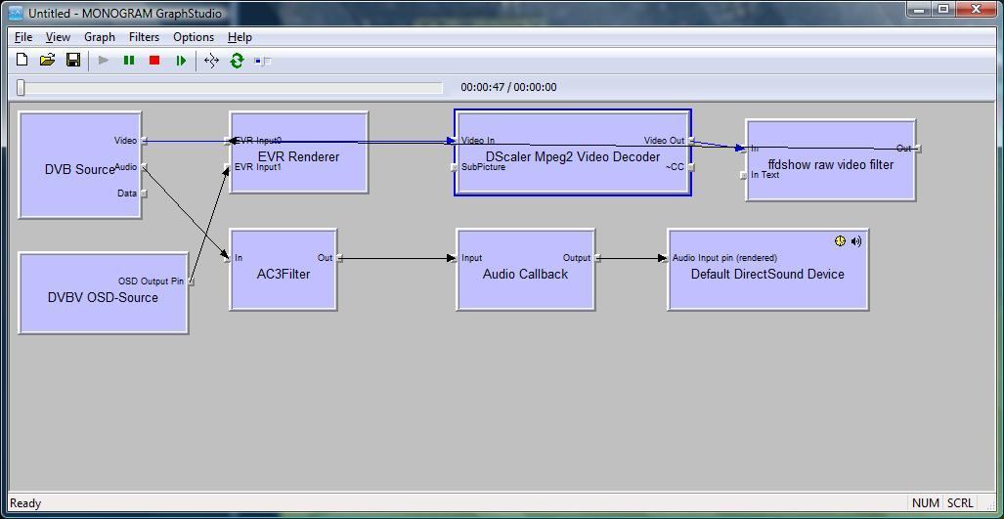Click the seekbar toggle toolbar icon

pyautogui.click(x=263, y=62)
